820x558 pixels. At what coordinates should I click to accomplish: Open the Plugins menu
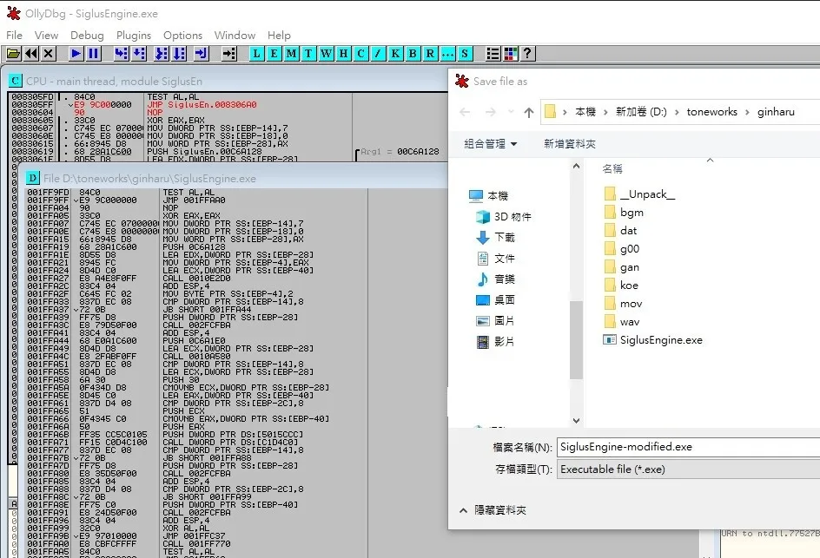(134, 36)
